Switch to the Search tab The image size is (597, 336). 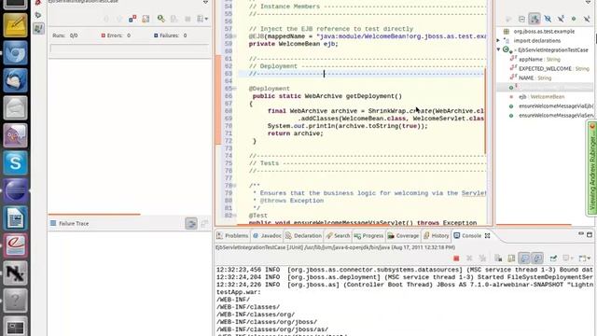[x=338, y=236]
